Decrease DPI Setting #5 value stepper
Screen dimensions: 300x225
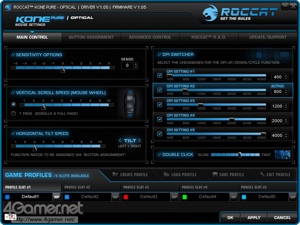click(x=286, y=137)
